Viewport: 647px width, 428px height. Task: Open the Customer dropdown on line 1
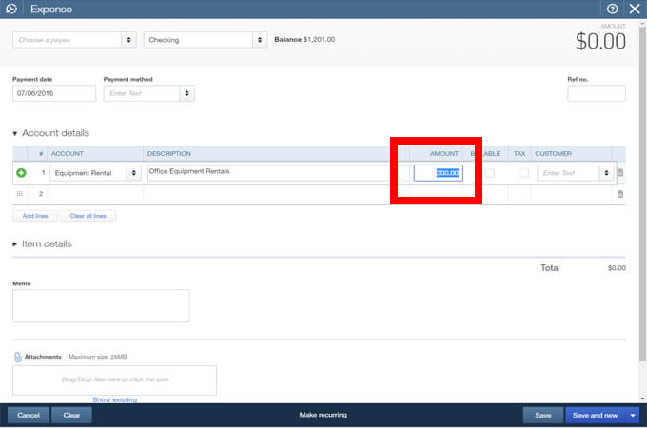tap(606, 173)
